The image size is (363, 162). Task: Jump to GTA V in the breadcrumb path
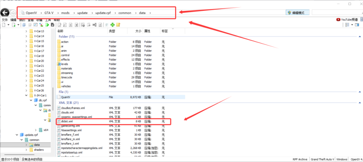[49, 13]
